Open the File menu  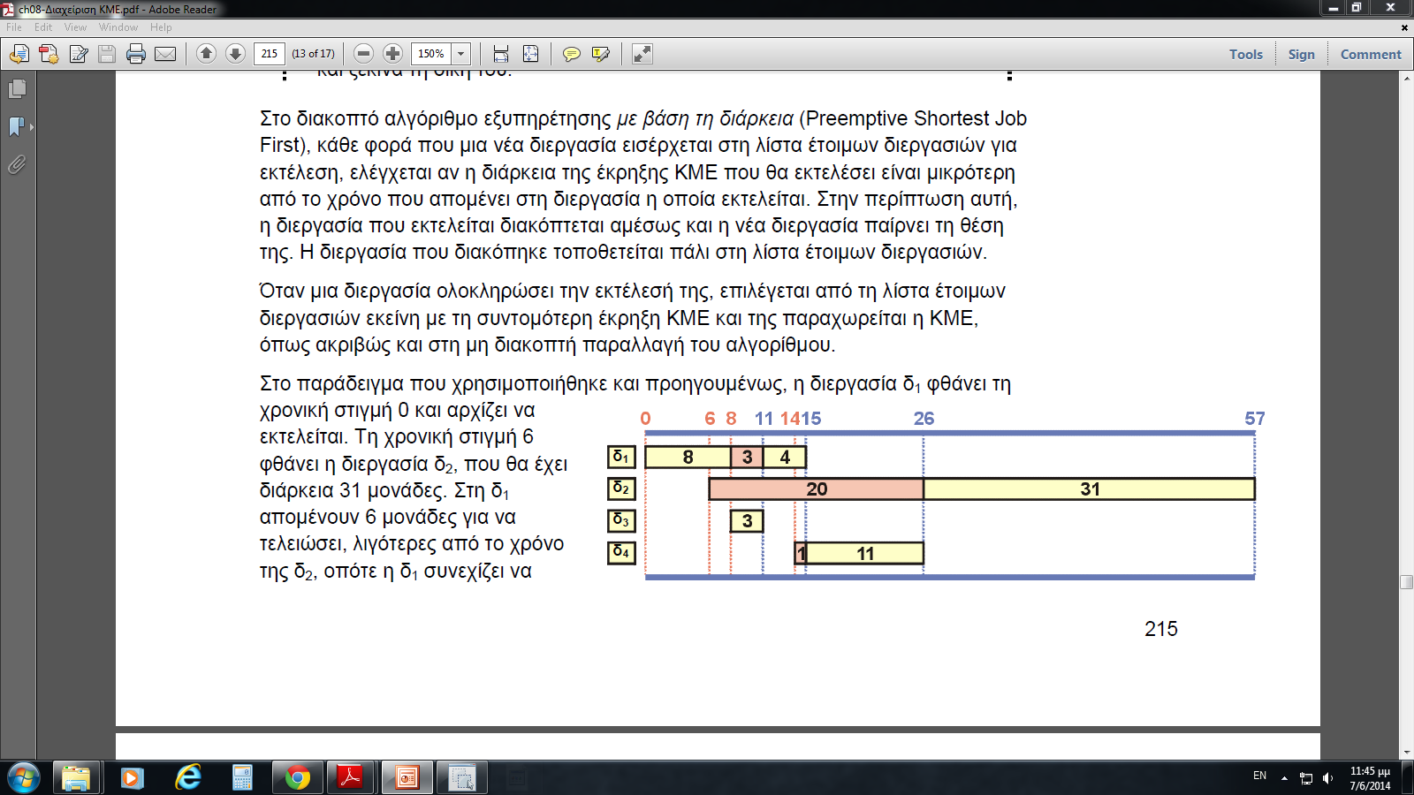14,27
